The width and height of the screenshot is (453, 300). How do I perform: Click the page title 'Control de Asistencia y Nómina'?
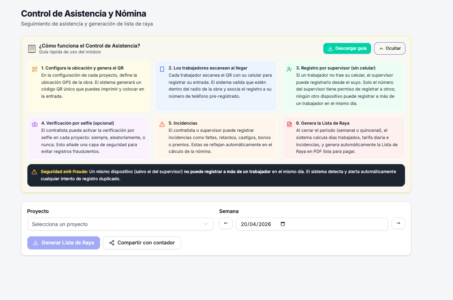pyautogui.click(x=83, y=13)
